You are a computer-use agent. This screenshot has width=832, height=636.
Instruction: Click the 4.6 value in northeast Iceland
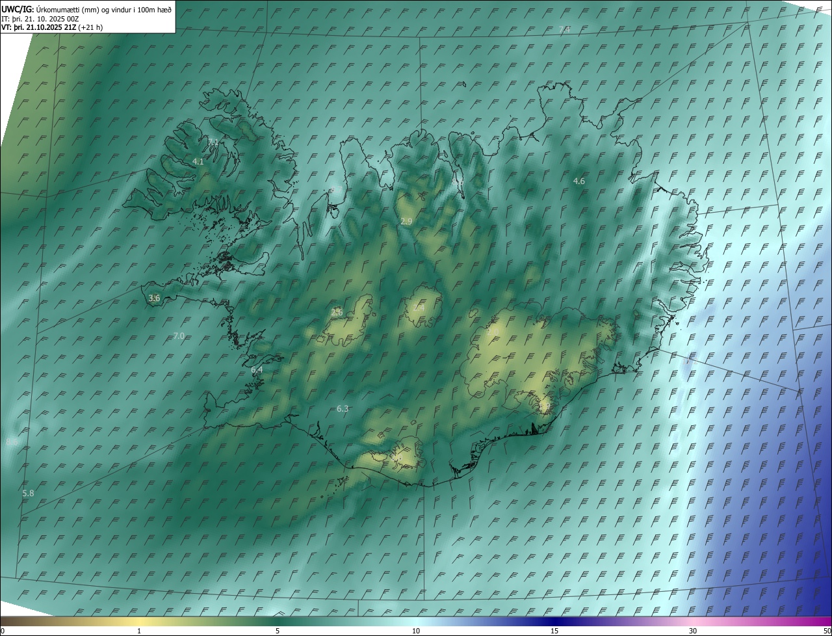579,181
